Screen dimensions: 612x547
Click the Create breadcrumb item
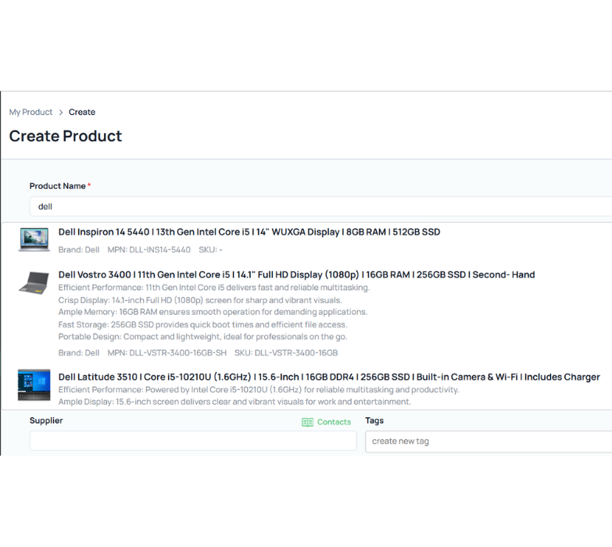[82, 112]
